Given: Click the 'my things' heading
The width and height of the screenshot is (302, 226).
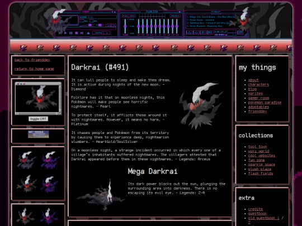Looking at the screenshot, I should pos(257,68).
